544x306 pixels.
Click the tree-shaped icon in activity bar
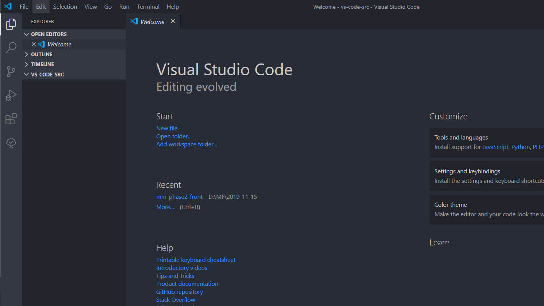[11, 143]
